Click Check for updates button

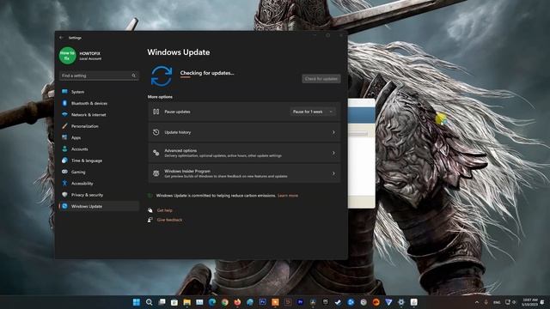(321, 79)
